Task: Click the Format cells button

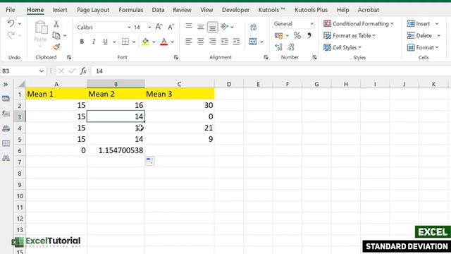Action: coord(423,47)
